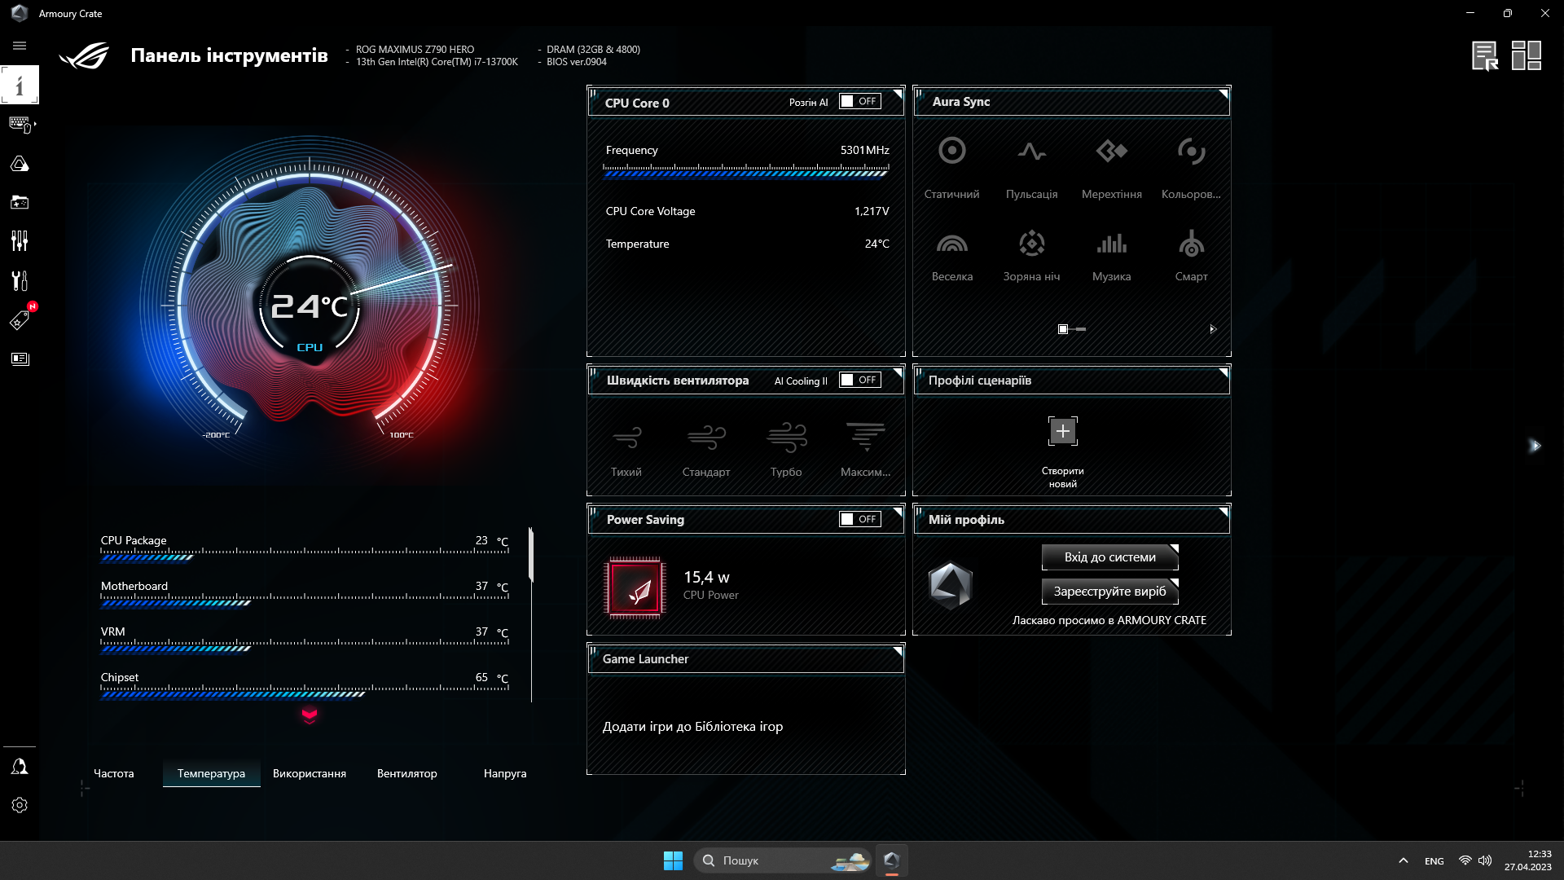Click Вхід до системи button
1564x880 pixels.
[x=1109, y=557]
